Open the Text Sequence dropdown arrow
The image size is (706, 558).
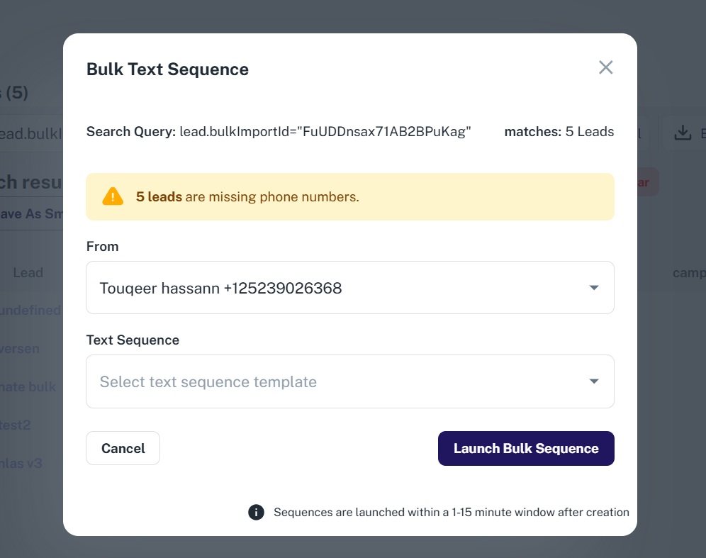(594, 381)
